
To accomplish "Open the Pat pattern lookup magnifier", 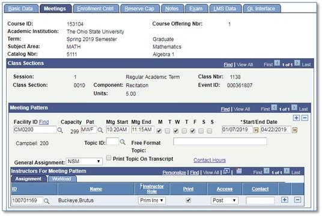I will click(100, 130).
